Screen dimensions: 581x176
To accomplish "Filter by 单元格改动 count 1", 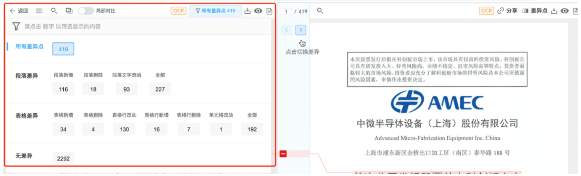I will [221, 129].
